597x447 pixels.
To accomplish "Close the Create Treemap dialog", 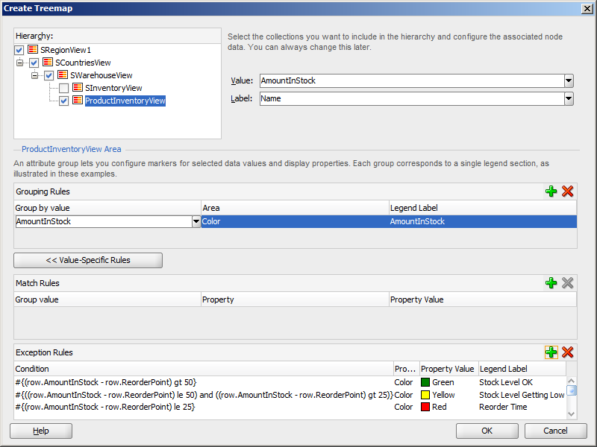I will (x=587, y=8).
